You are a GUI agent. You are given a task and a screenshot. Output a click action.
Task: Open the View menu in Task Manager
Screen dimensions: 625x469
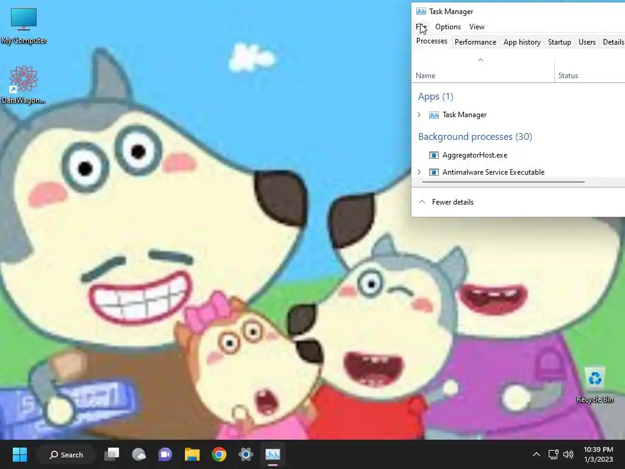point(477,27)
